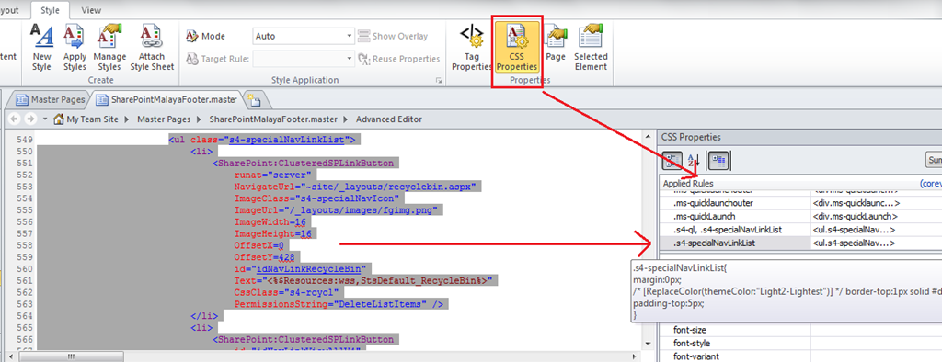Toggle show set properties on top

pos(718,160)
